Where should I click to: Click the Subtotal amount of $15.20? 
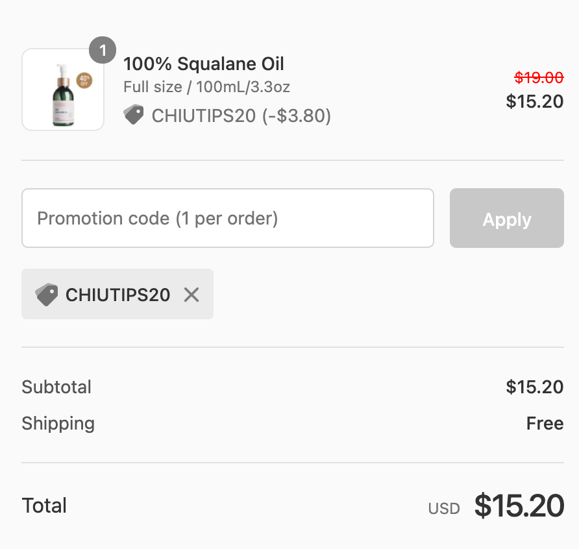point(534,387)
